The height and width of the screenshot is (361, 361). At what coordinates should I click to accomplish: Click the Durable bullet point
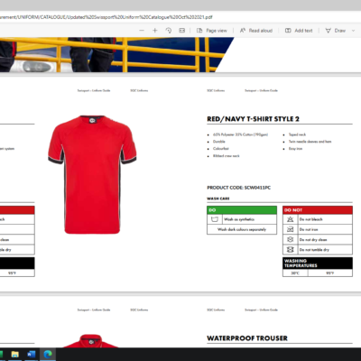click(x=218, y=142)
